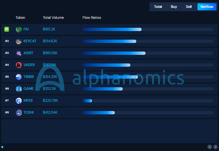Image resolution: width=219 pixels, height=151 pixels.
Task: Switch to the Sell tab
Action: click(189, 7)
